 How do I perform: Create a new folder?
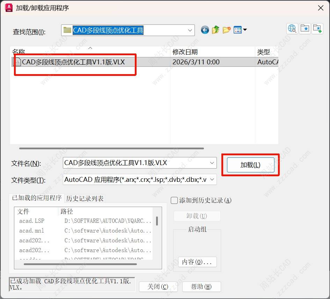227,30
